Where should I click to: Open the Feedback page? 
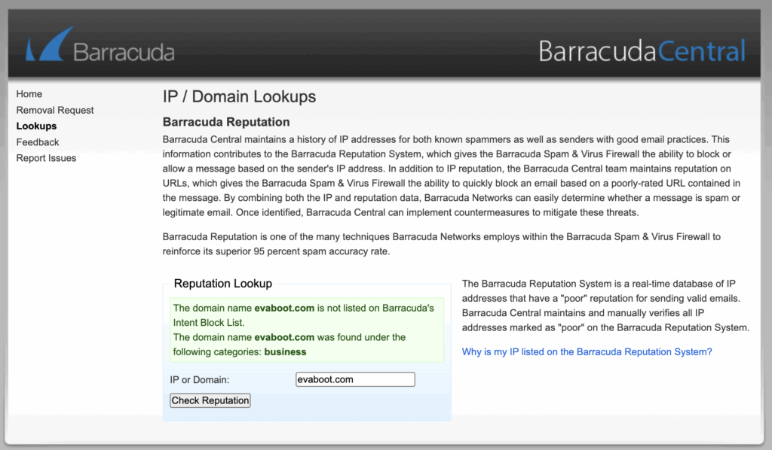click(38, 142)
